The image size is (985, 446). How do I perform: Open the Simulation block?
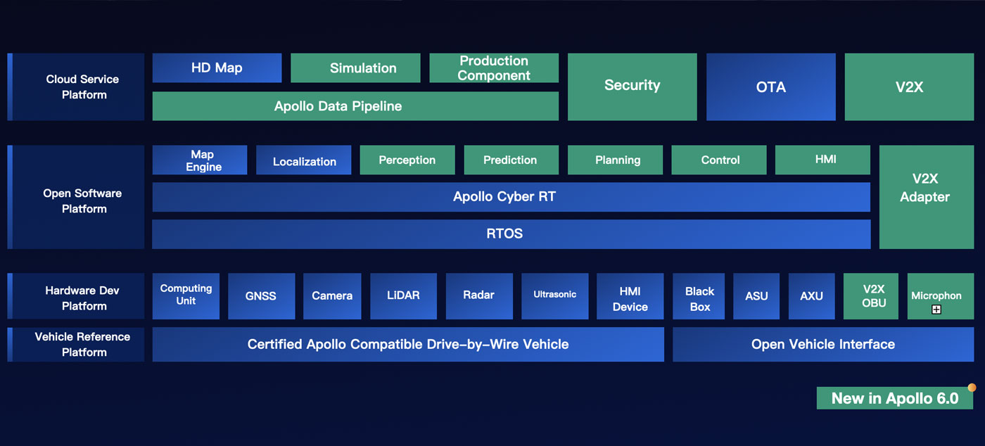(355, 68)
